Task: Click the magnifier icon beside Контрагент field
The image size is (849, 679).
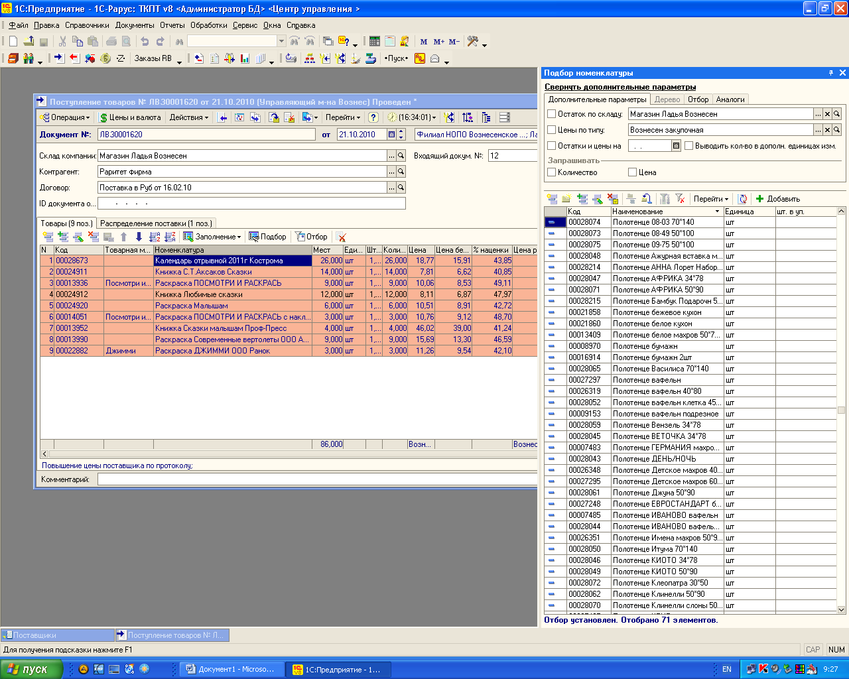Action: click(x=401, y=172)
